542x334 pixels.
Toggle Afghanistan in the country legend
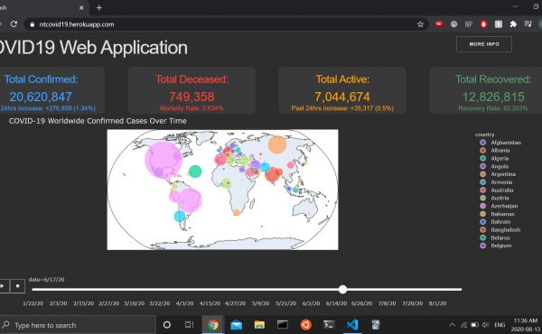[500, 143]
